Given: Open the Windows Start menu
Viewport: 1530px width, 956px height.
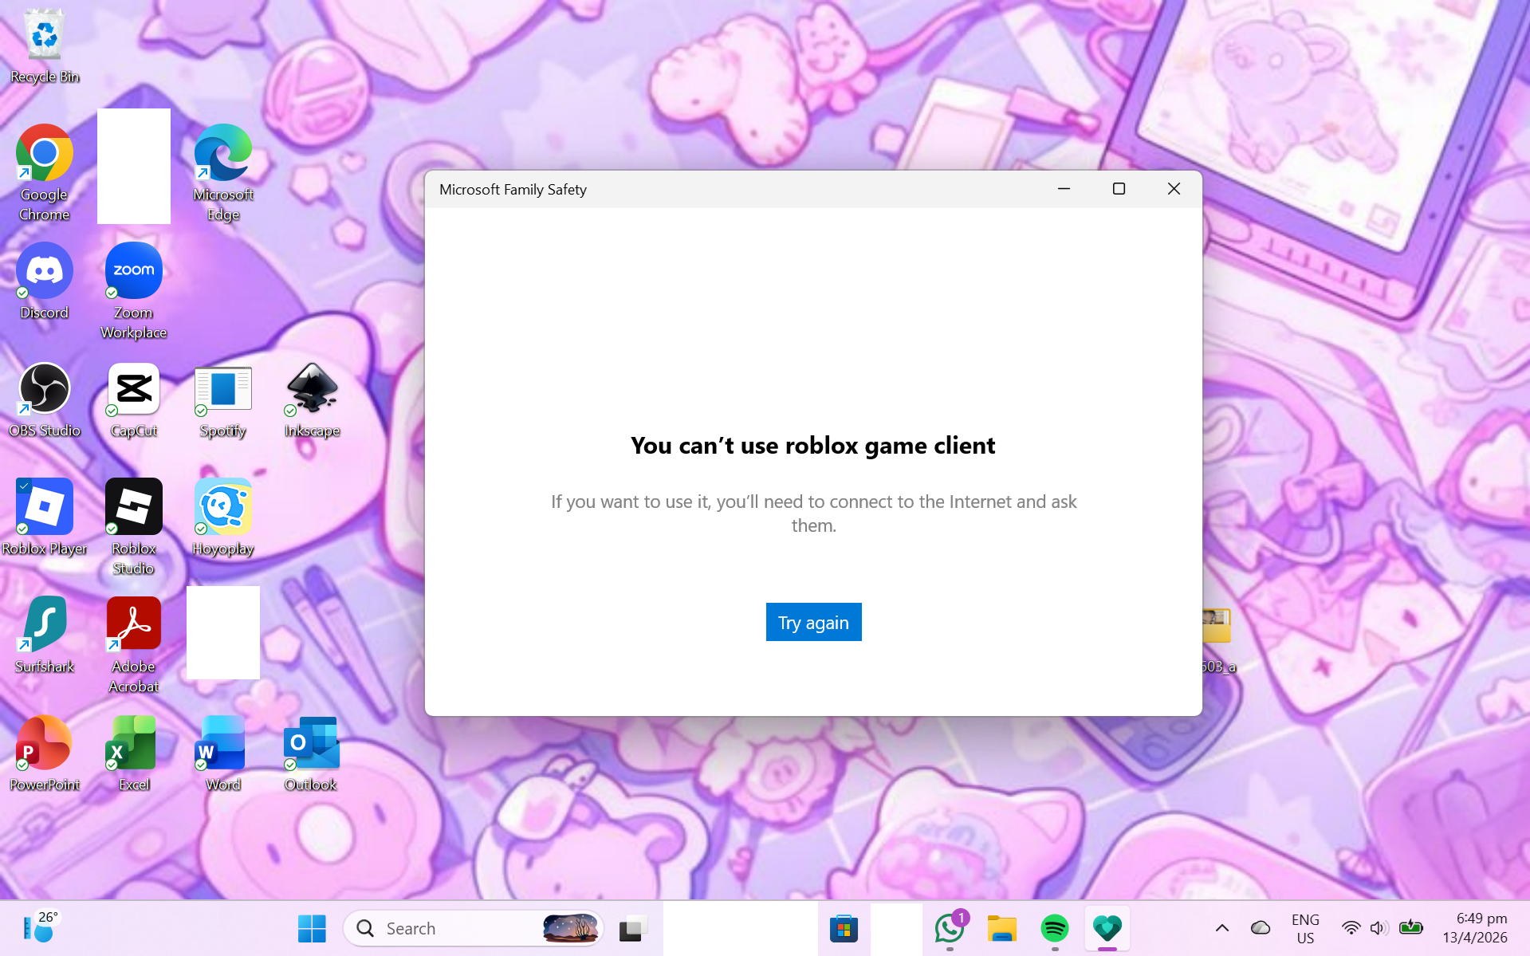Looking at the screenshot, I should coord(312,928).
